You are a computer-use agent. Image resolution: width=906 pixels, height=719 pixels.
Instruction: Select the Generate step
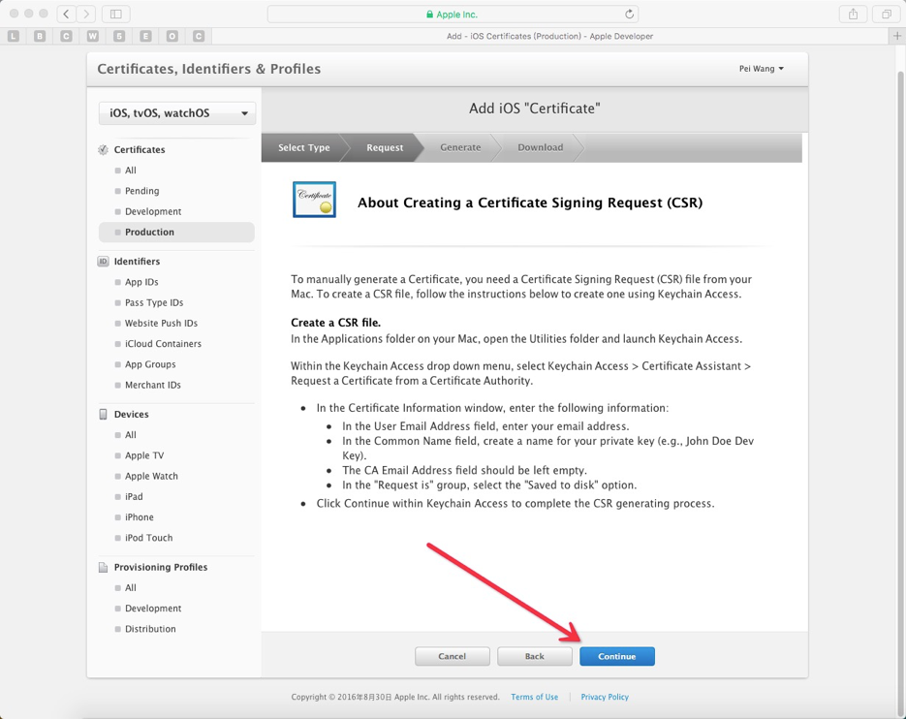(460, 147)
